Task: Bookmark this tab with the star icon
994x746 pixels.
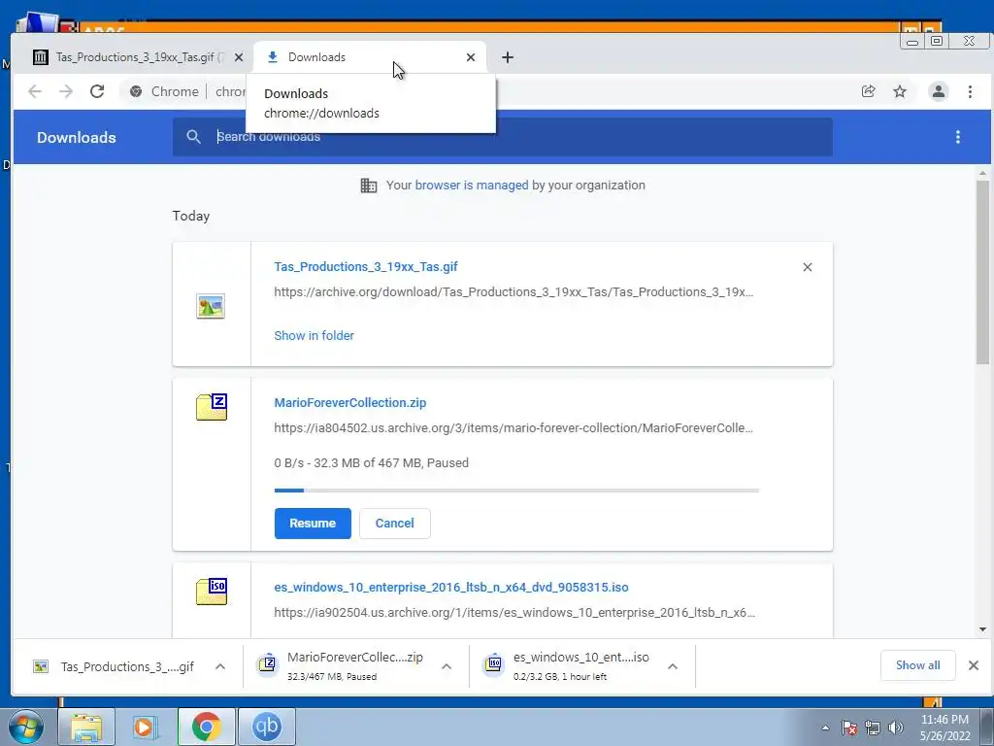Action: tap(900, 91)
